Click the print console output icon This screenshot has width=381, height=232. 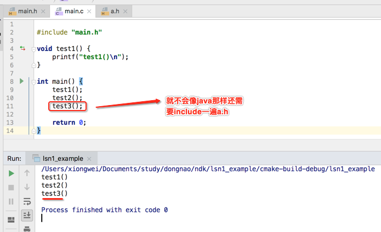(x=27, y=229)
